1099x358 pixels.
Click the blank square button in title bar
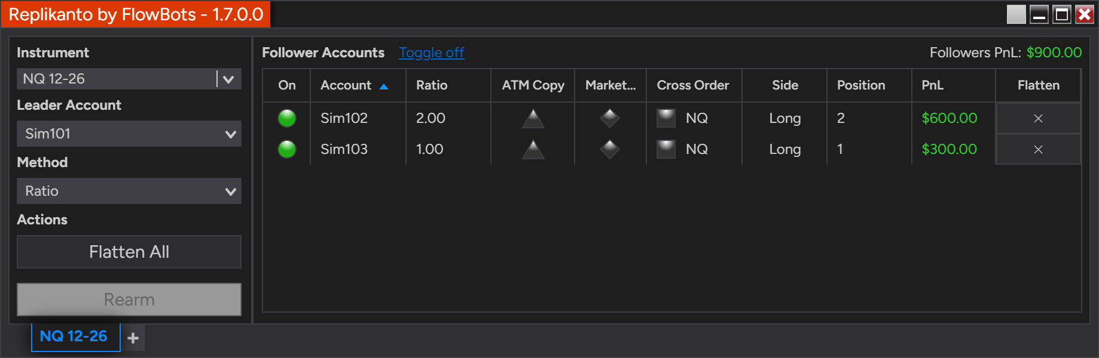pos(1016,14)
